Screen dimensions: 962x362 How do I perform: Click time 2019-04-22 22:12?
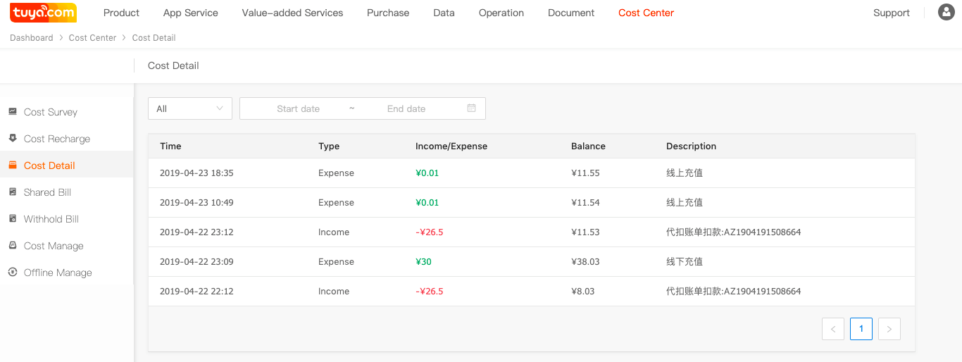tap(196, 292)
